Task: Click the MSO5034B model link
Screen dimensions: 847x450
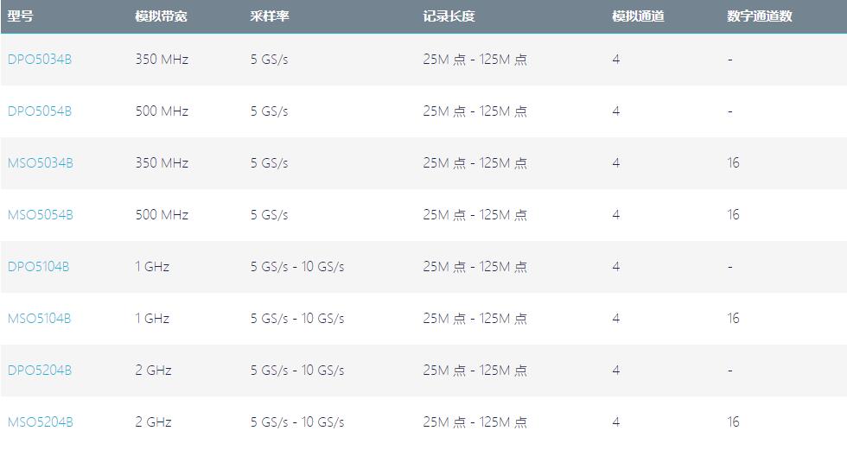Action: [x=40, y=163]
